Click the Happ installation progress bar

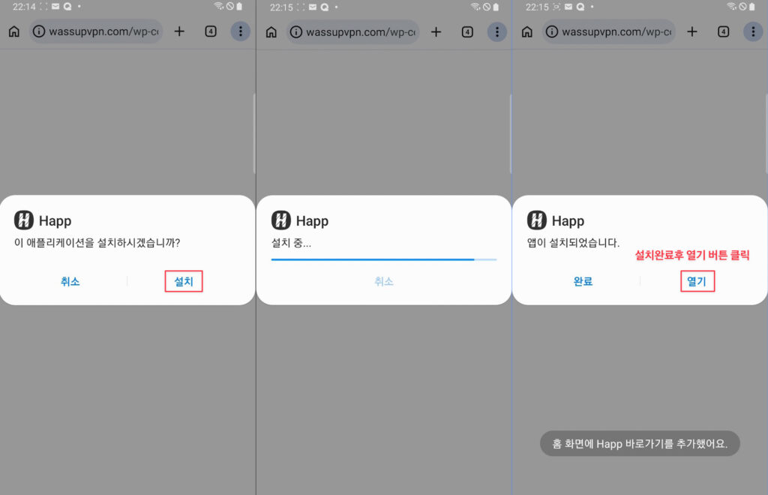click(x=383, y=259)
